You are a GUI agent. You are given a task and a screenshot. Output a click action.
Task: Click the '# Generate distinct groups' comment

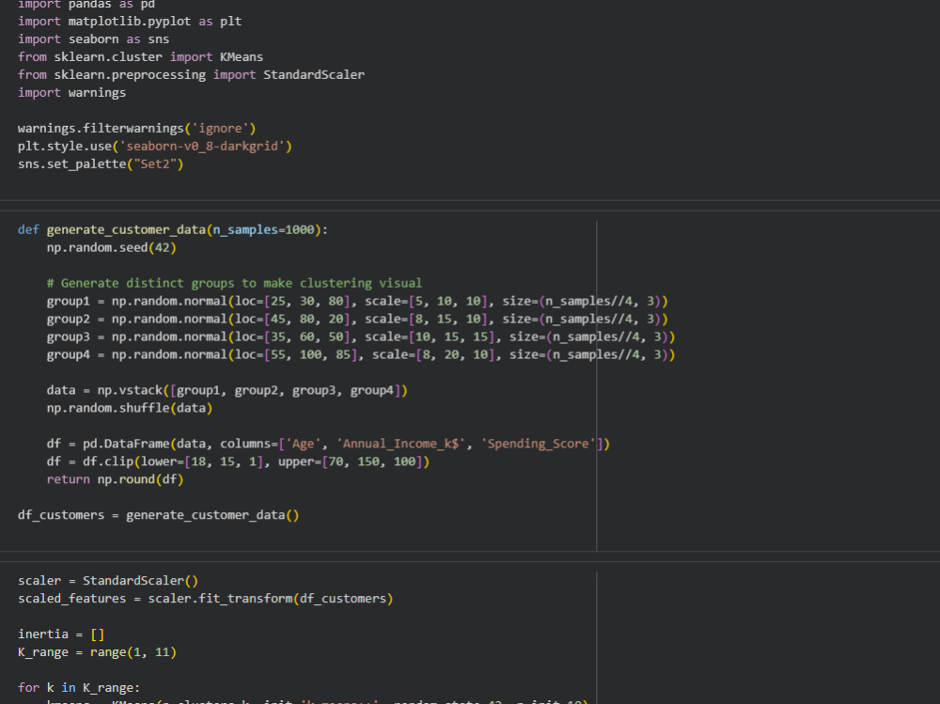234,283
